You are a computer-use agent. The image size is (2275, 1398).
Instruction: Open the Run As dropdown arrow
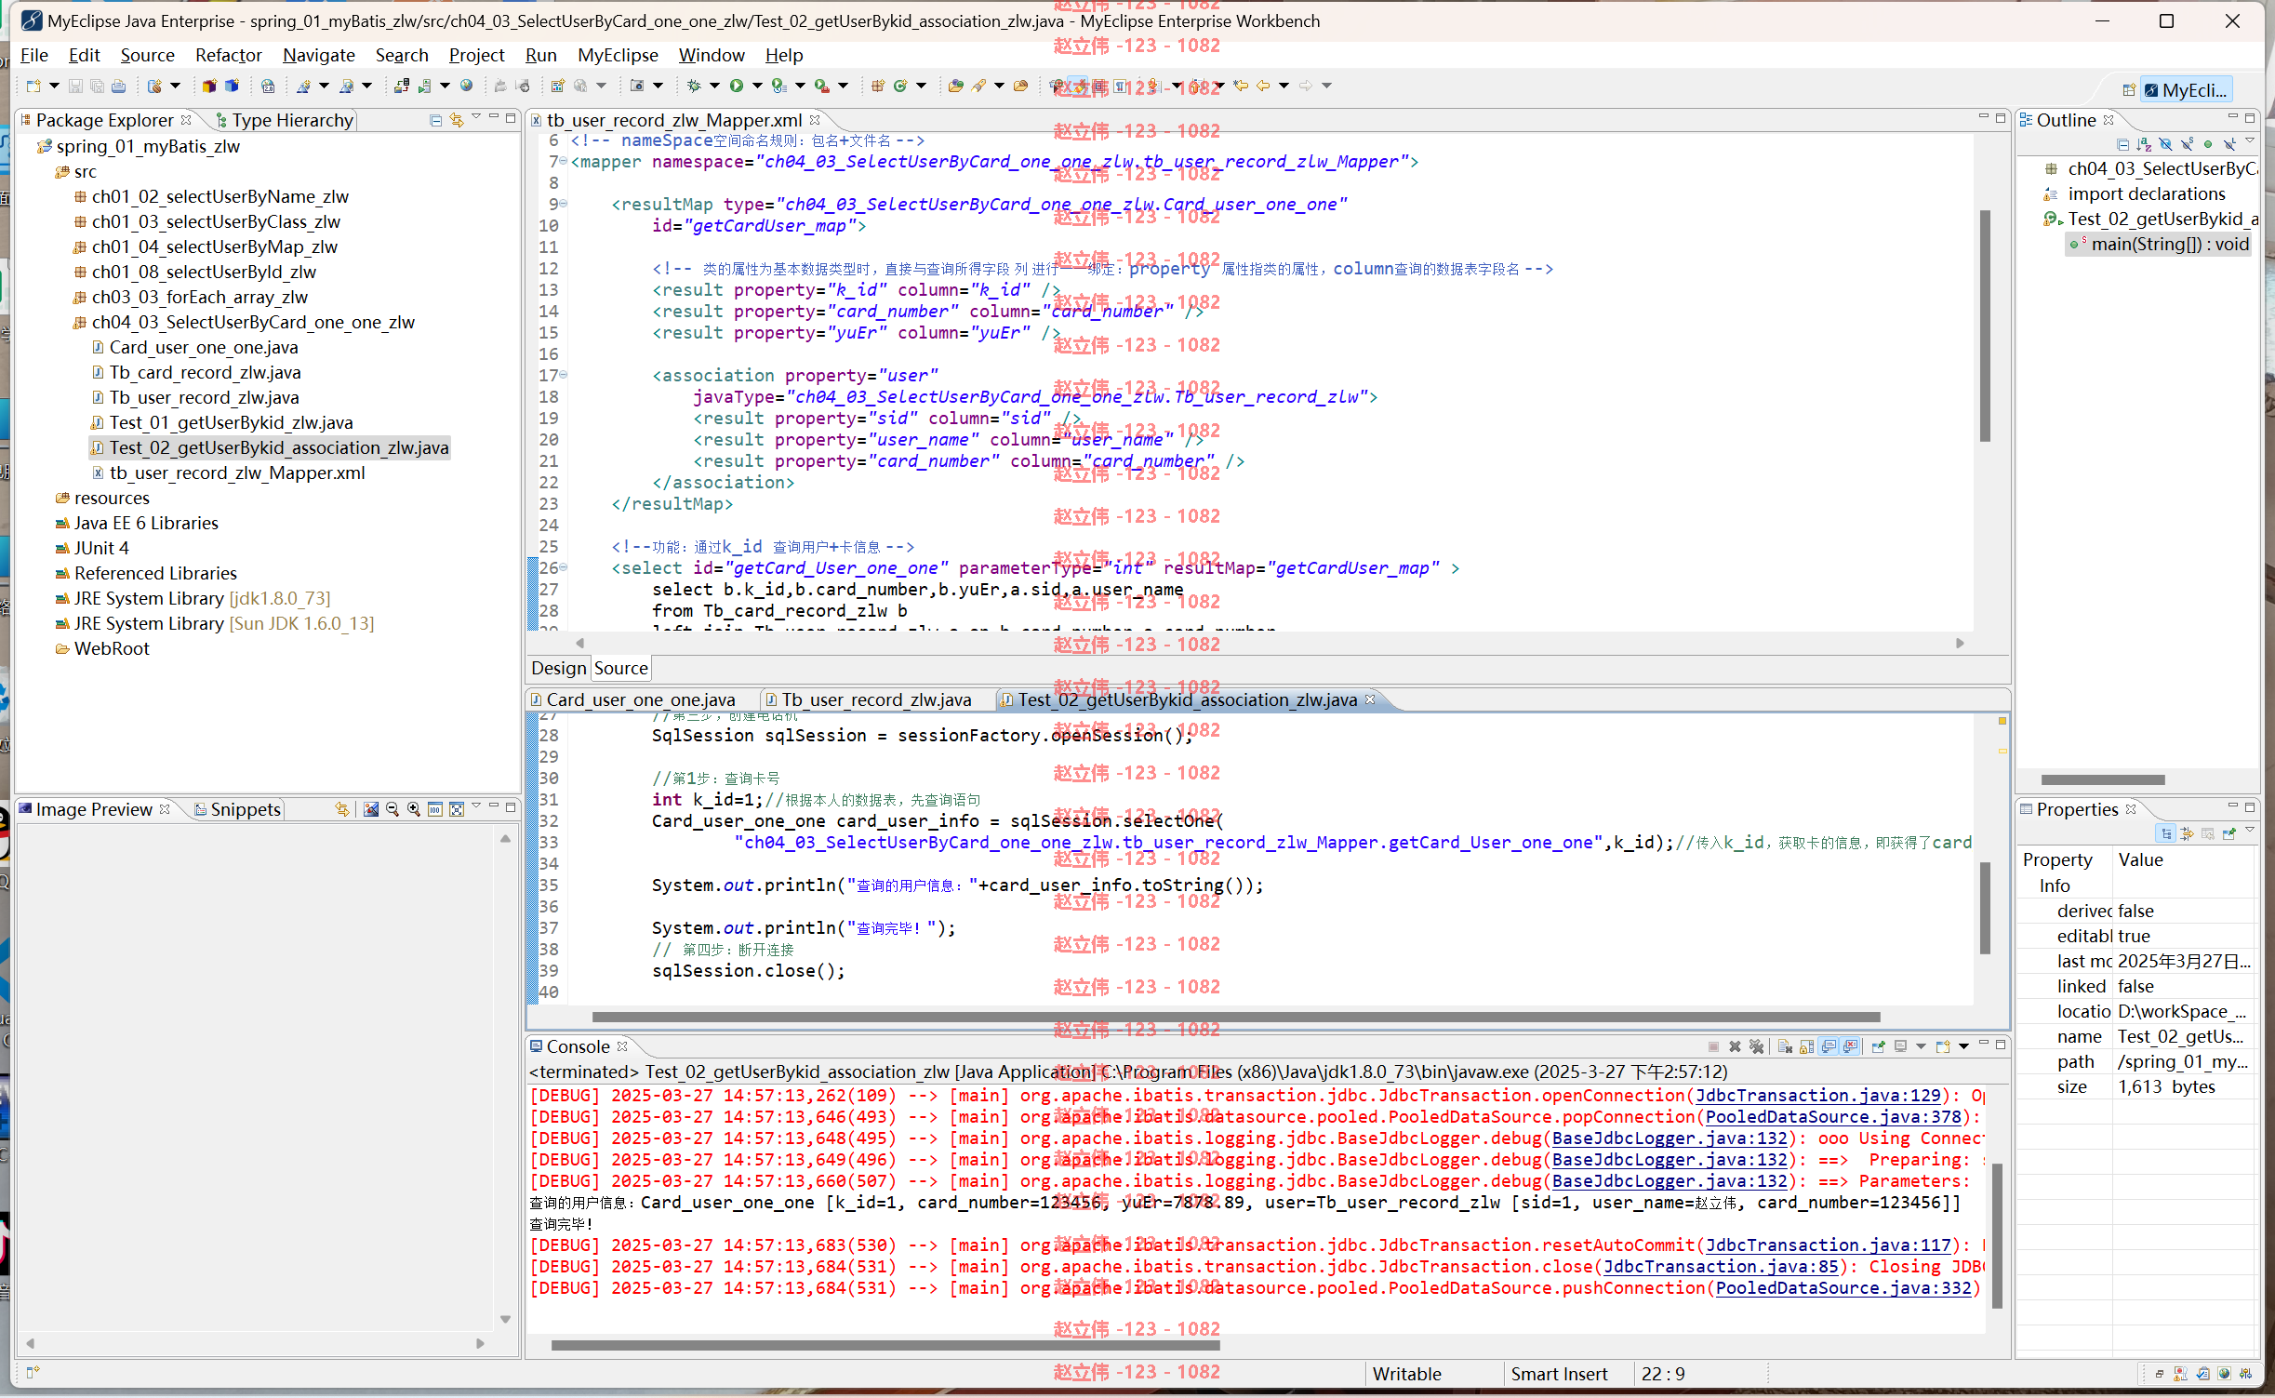(757, 87)
